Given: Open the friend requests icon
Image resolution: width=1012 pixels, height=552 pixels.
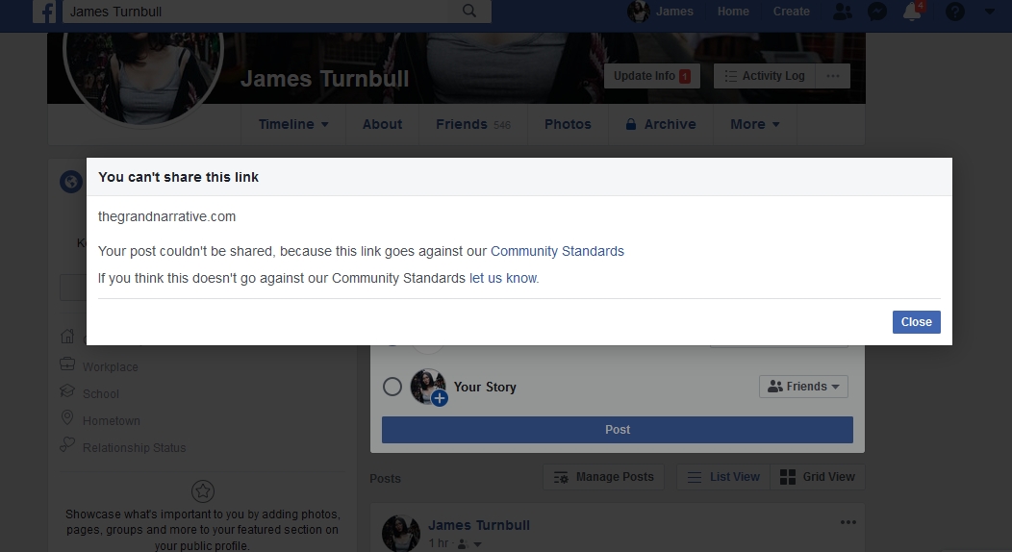Looking at the screenshot, I should [x=843, y=12].
